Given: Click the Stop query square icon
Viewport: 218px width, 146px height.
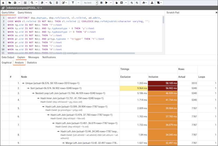Looking at the screenshot, I should pos(101,3).
